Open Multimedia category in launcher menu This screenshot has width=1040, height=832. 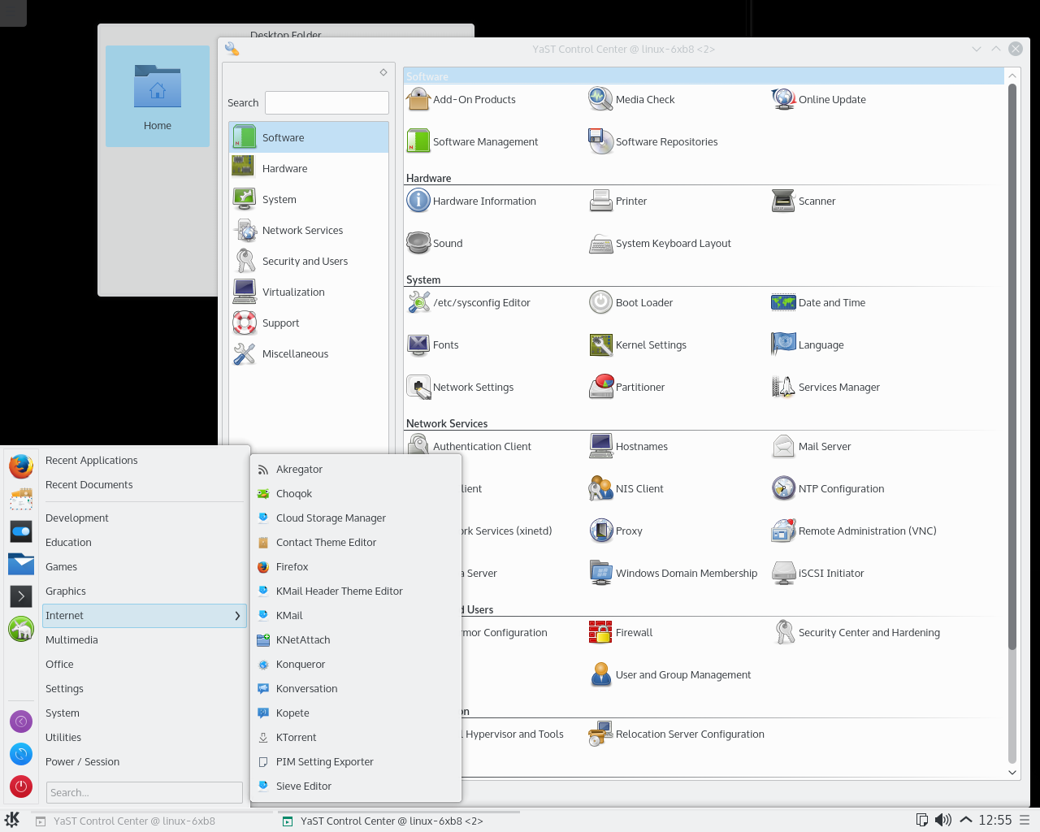click(x=144, y=640)
